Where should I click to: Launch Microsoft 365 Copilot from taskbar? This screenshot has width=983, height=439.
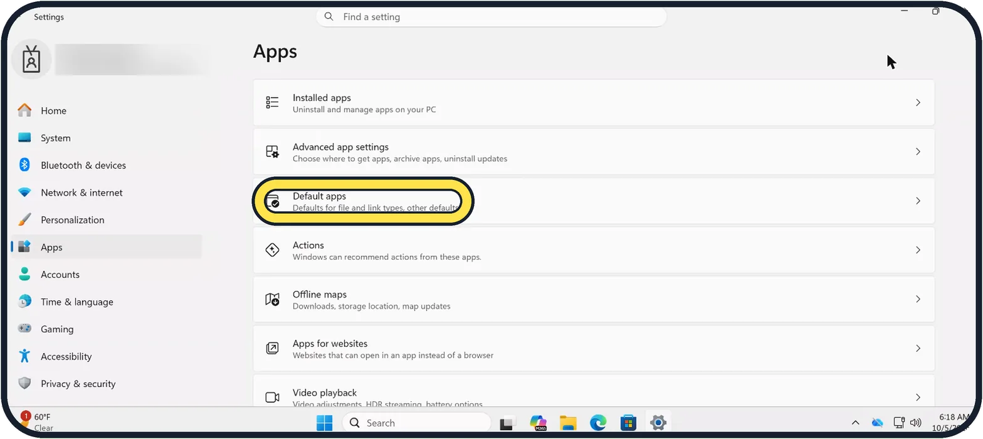pyautogui.click(x=539, y=423)
